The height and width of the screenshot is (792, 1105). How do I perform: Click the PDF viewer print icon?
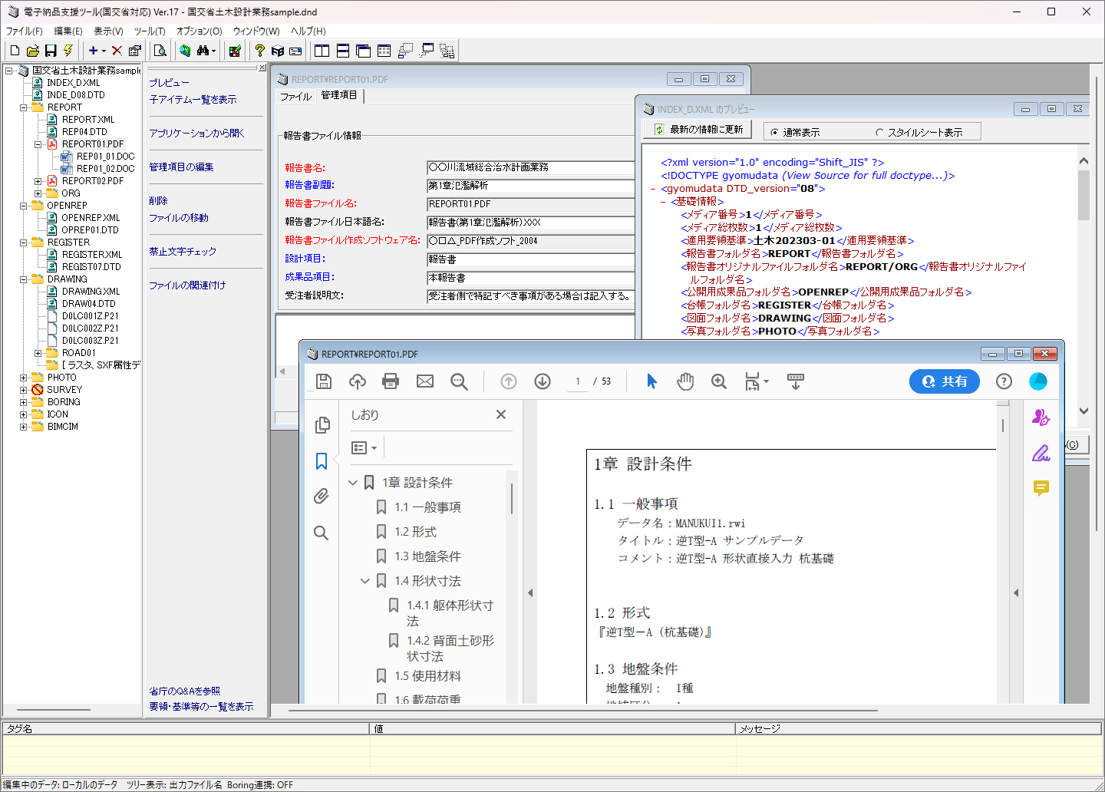click(391, 381)
